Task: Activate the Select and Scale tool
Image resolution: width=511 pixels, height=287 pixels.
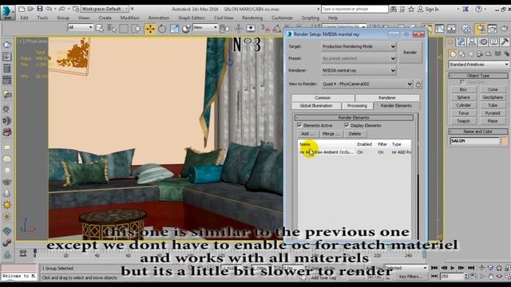Action: tap(174, 29)
